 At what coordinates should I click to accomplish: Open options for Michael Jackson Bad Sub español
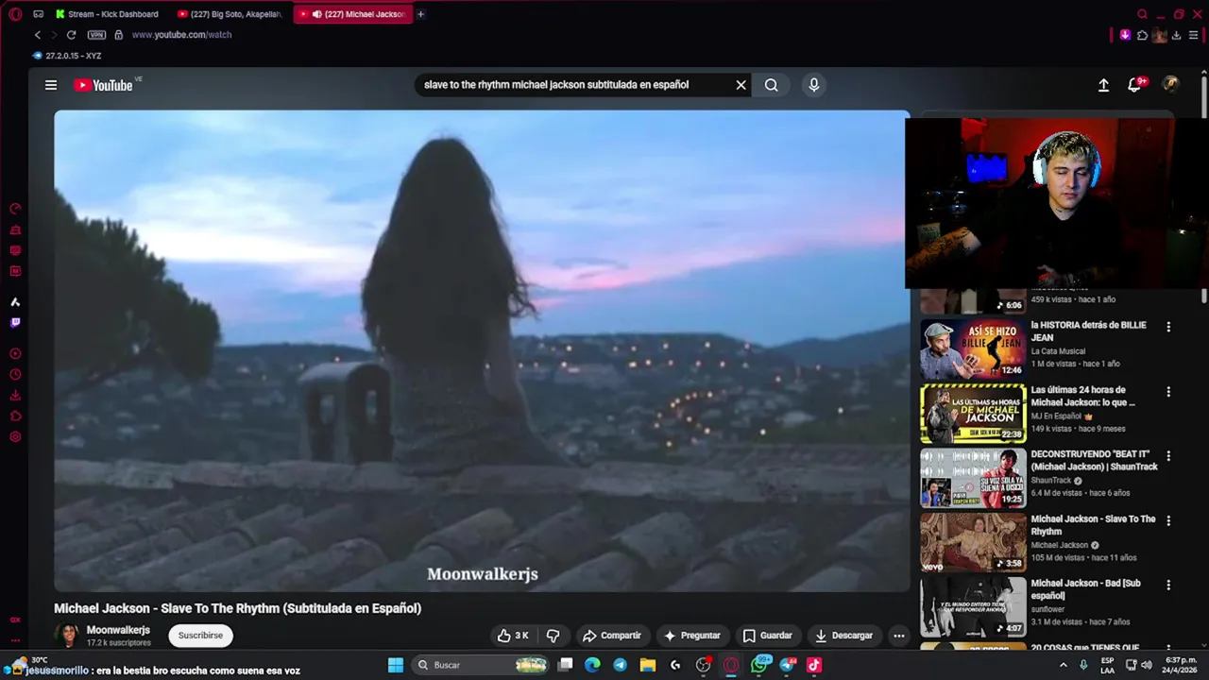point(1168,585)
